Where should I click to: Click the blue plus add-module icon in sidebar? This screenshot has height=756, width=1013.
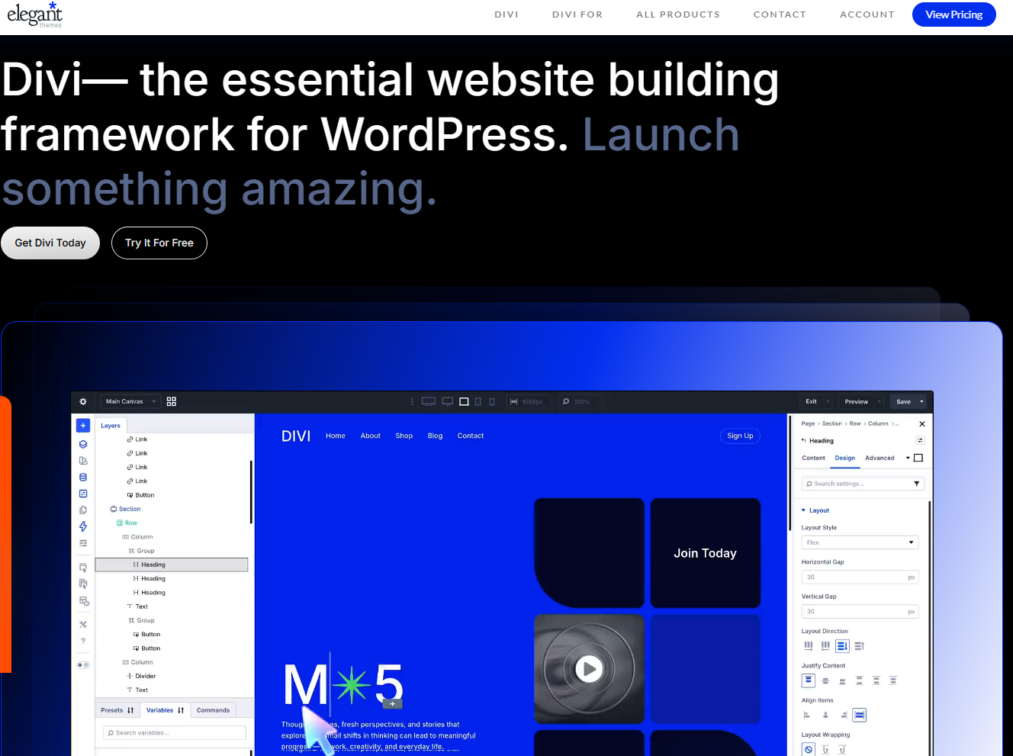click(x=83, y=426)
